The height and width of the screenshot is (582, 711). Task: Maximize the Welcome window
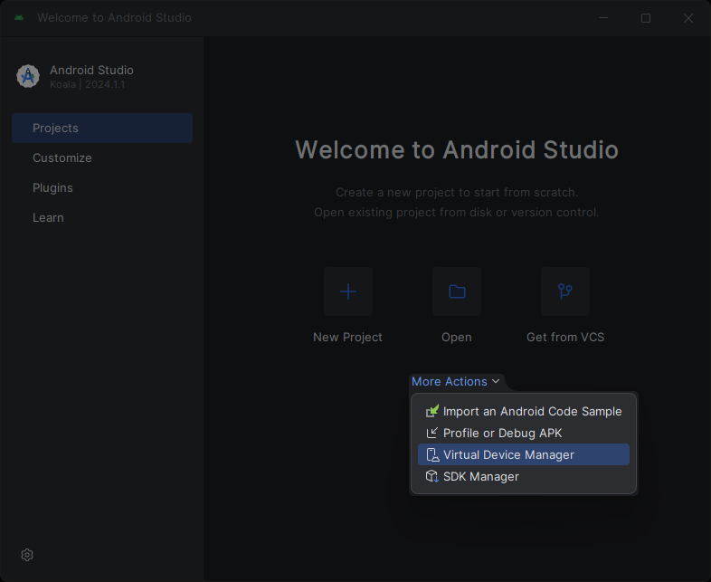click(x=646, y=18)
